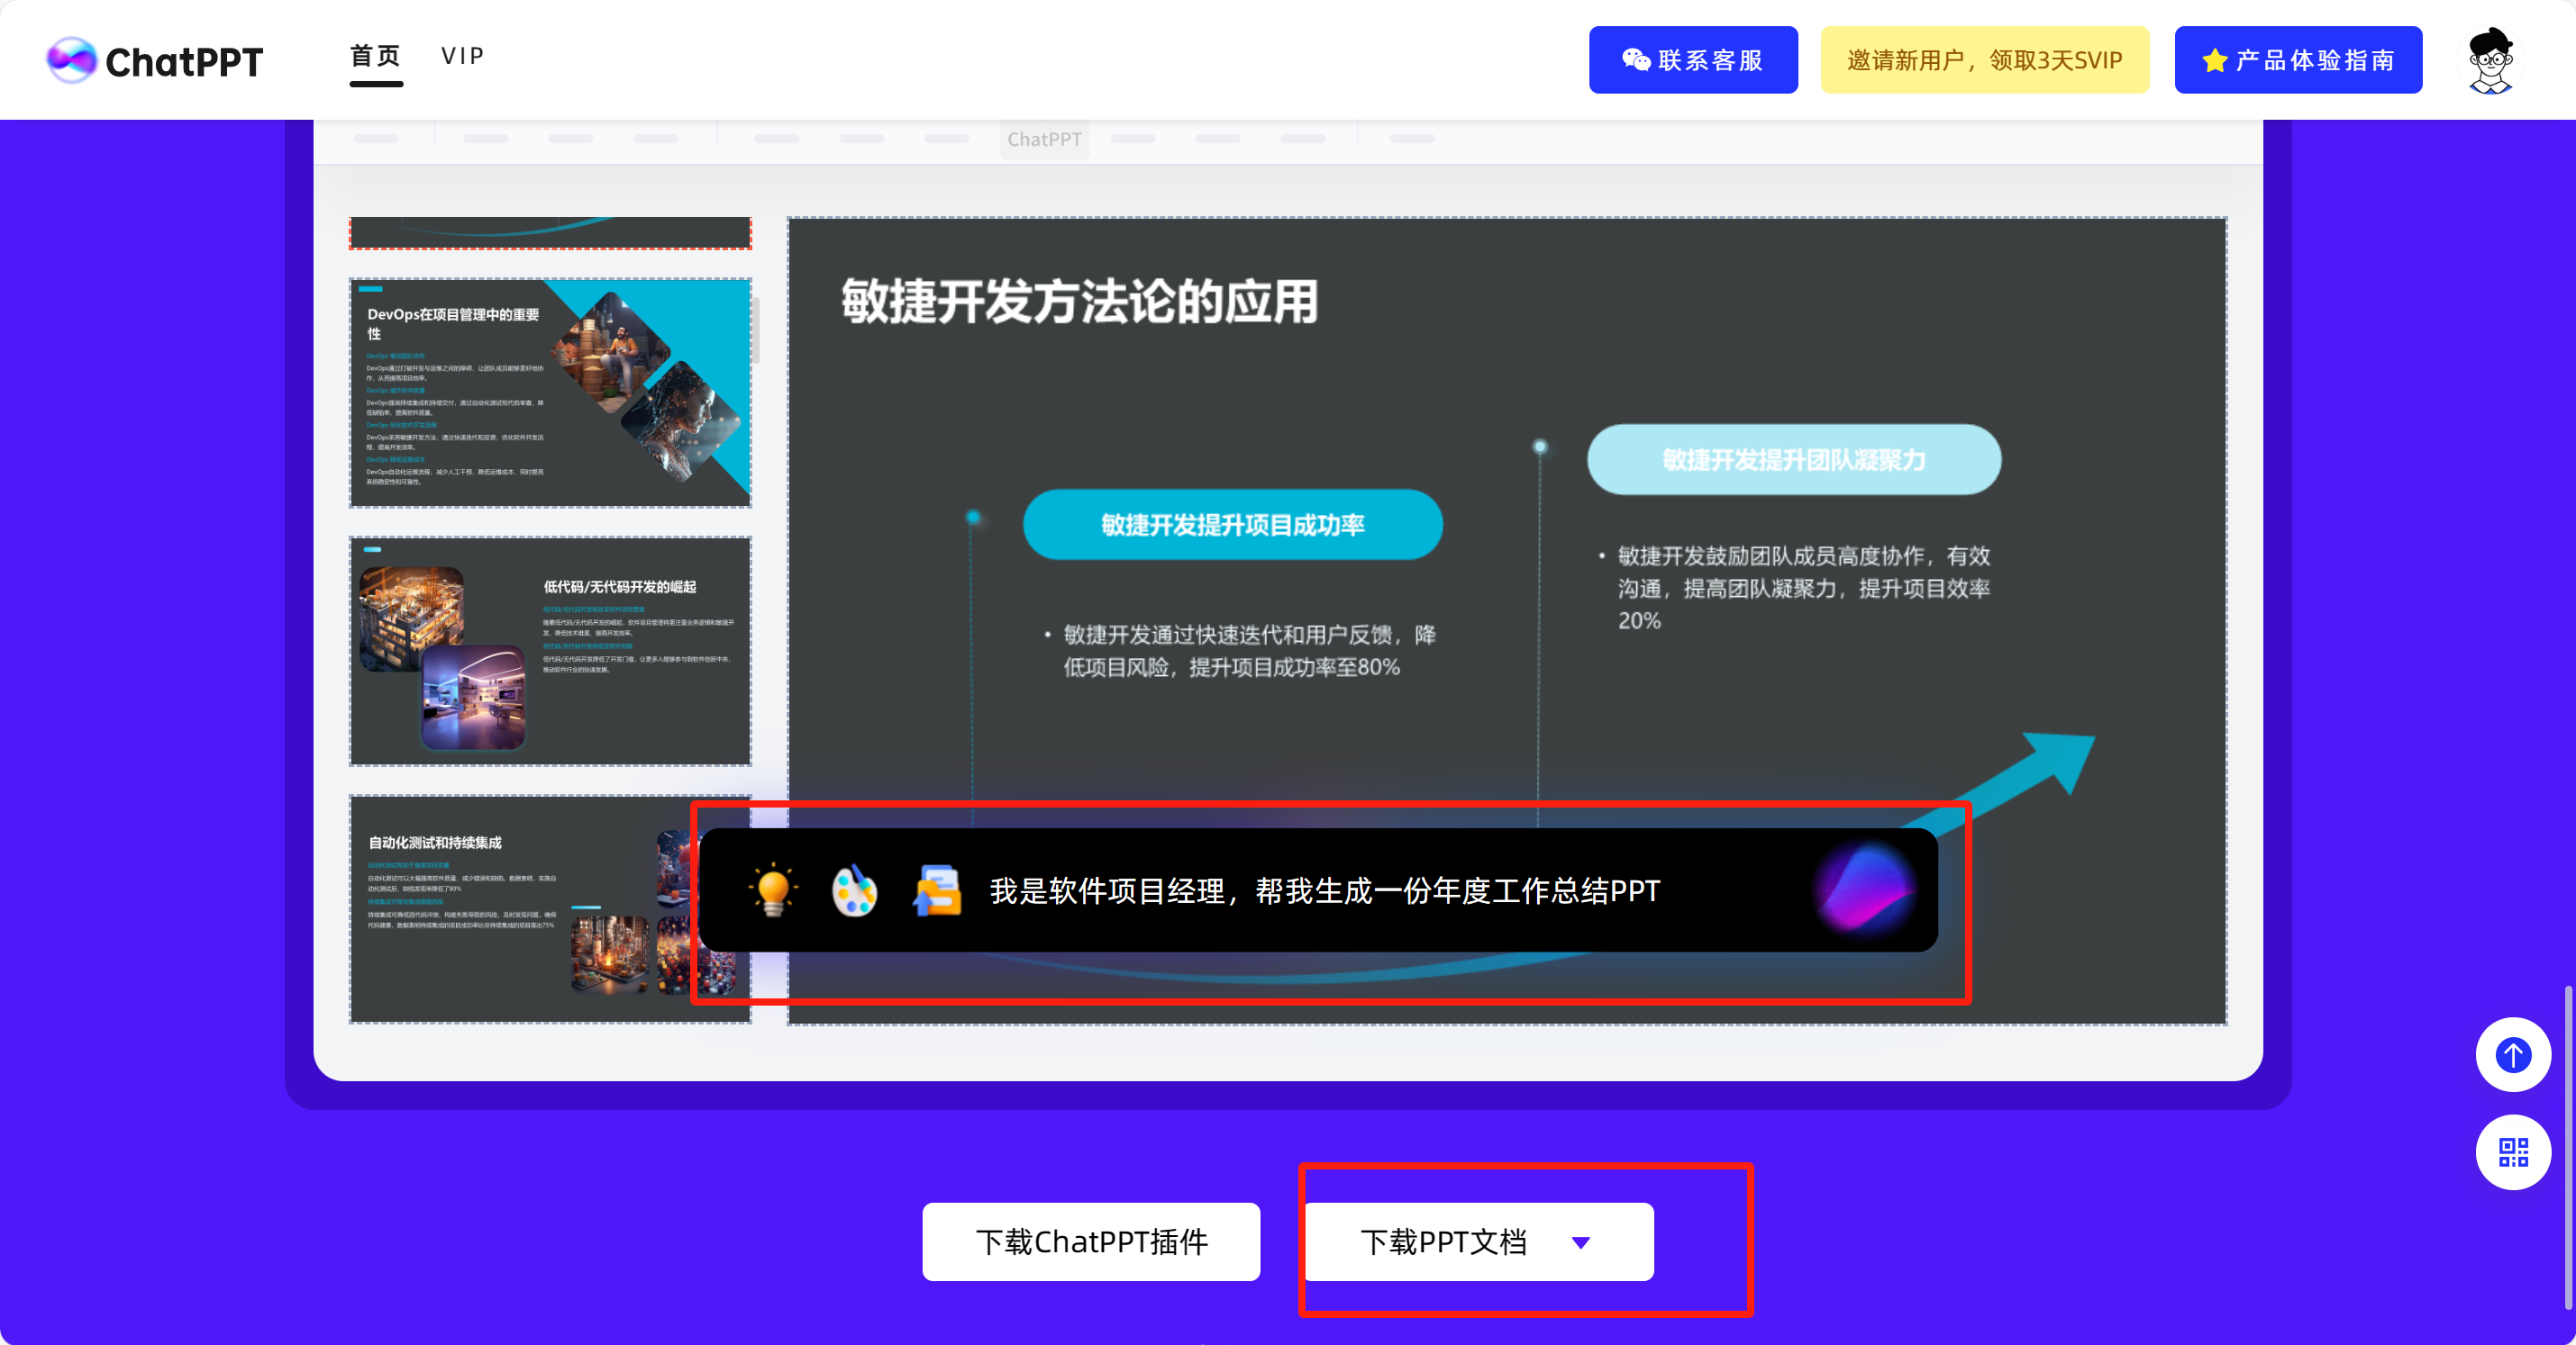Click the 联系客服 button

pos(1692,60)
